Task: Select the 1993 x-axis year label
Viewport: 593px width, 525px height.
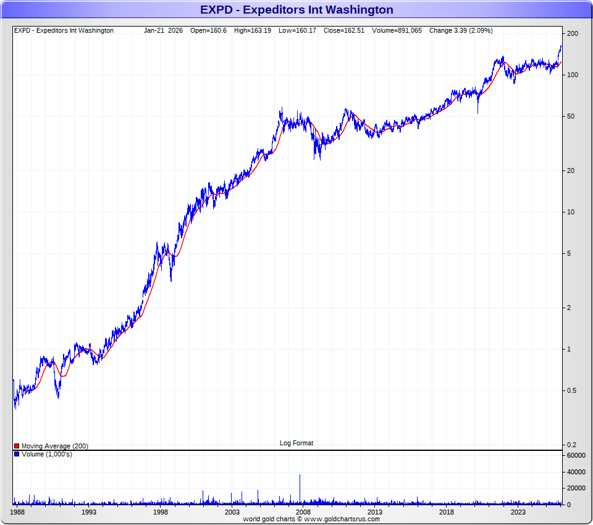Action: 89,512
